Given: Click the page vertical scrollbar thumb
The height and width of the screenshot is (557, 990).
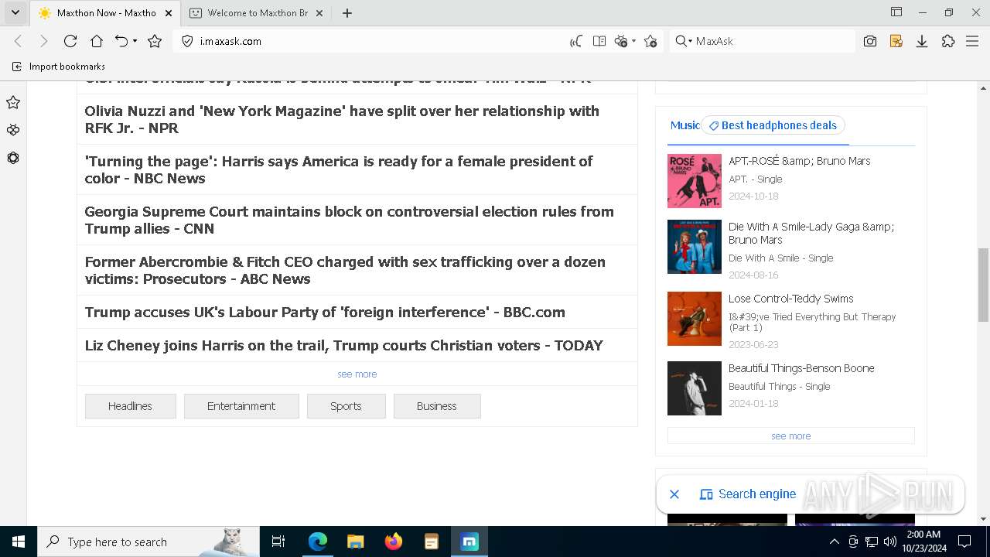Looking at the screenshot, I should (x=984, y=285).
